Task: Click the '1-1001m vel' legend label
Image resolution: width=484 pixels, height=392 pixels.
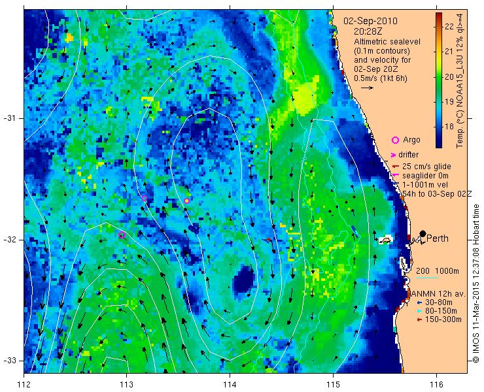Action: (x=425, y=185)
